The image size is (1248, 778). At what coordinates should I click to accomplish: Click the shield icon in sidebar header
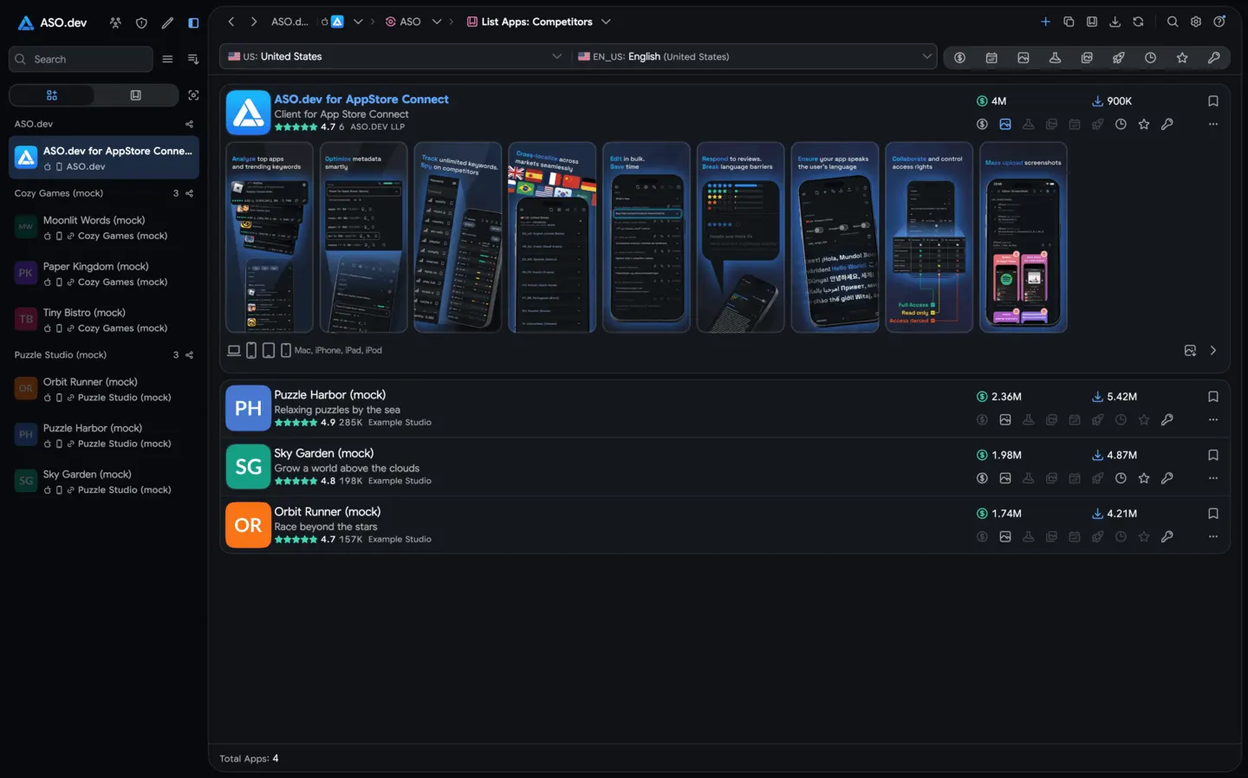click(x=141, y=23)
